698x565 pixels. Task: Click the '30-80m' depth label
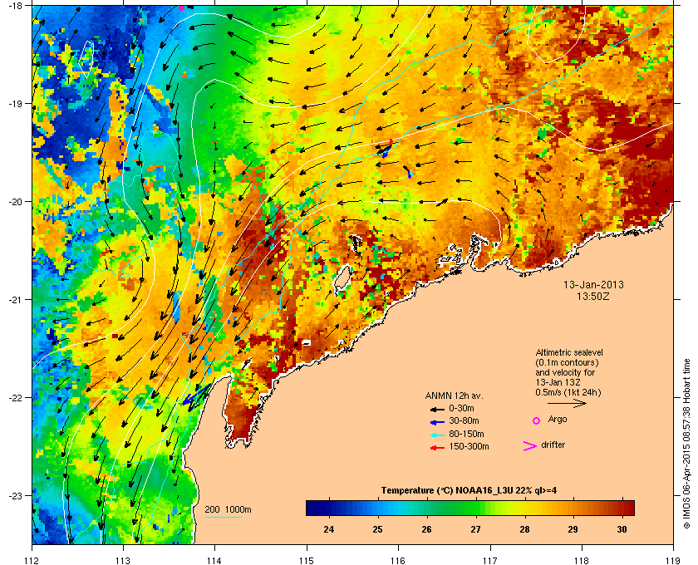[x=464, y=420]
